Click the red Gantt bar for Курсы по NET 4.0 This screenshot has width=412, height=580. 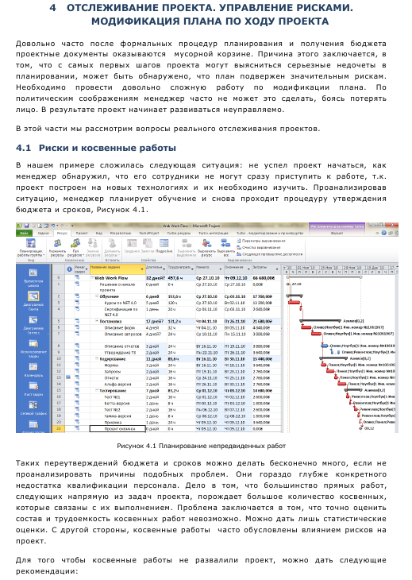(294, 303)
